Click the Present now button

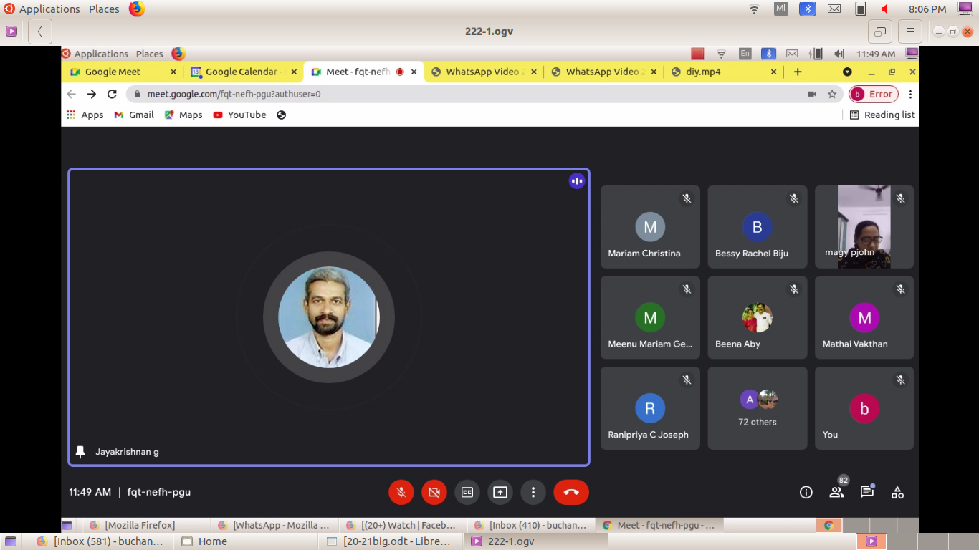point(500,492)
